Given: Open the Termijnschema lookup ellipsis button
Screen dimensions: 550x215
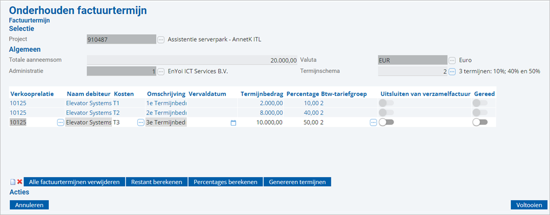Looking at the screenshot, I should [x=452, y=72].
